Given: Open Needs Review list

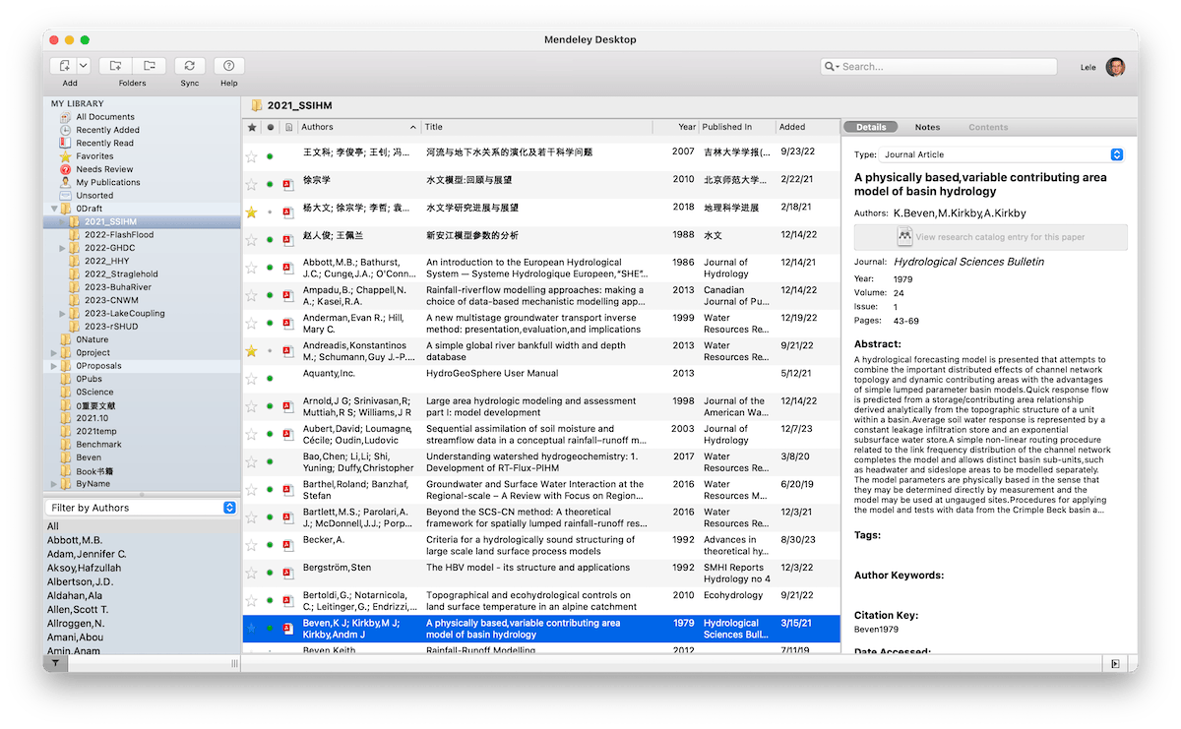Looking at the screenshot, I should [104, 169].
